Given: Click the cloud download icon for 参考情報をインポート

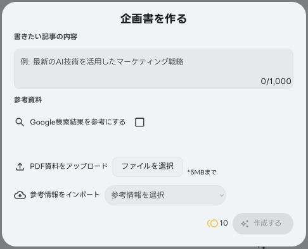Looking at the screenshot, I should click(x=20, y=195).
